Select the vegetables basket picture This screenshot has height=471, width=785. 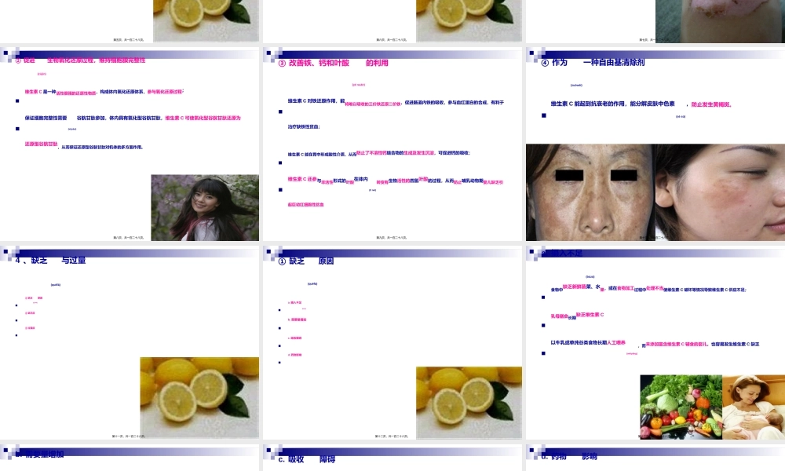coord(680,406)
